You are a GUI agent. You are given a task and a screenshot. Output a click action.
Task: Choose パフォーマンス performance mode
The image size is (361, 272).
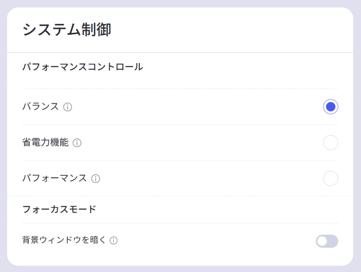coord(331,178)
